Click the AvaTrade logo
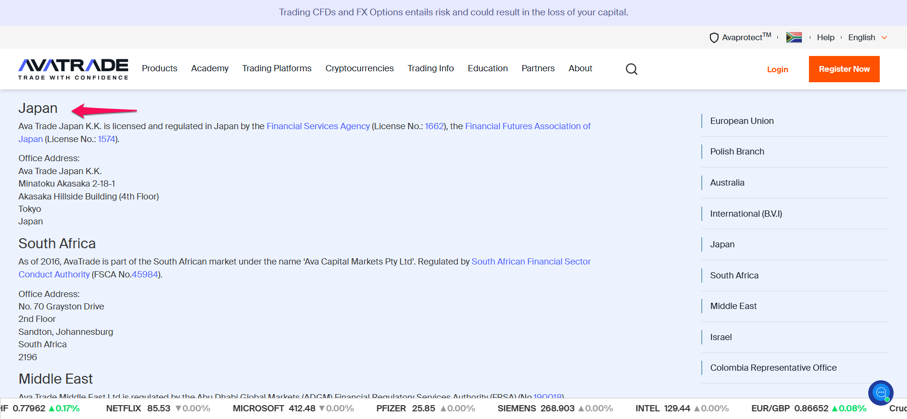This screenshot has height=419, width=907. 73,69
